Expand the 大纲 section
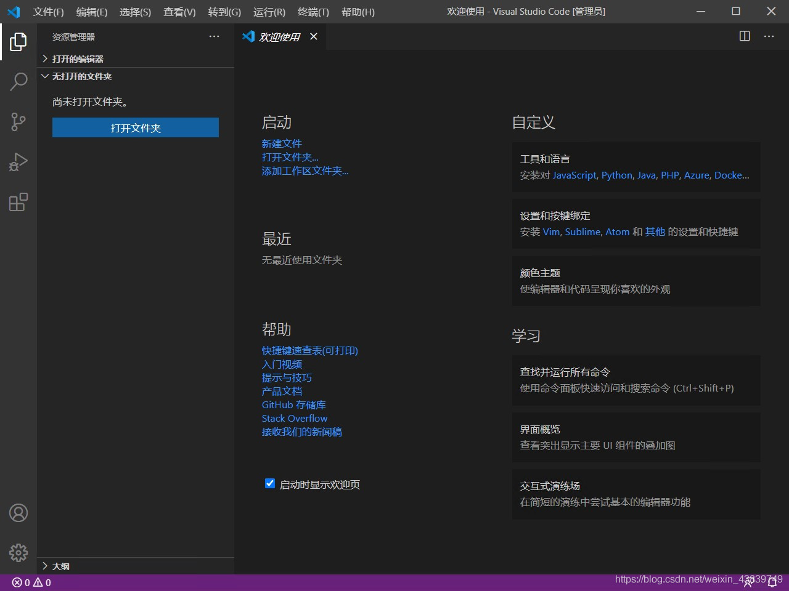Viewport: 789px width, 591px height. [136, 566]
